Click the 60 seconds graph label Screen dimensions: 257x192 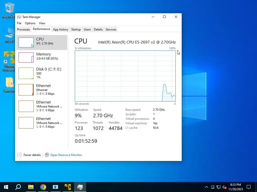82,104
